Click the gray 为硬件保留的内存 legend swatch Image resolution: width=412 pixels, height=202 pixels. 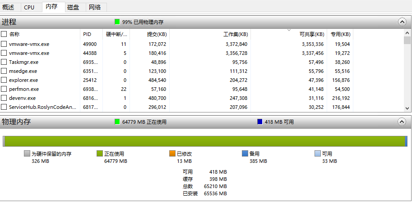pos(27,153)
